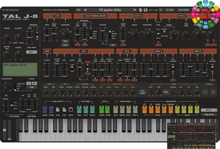Enable Chorus I button
The width and height of the screenshot is (220, 149).
click(205, 92)
